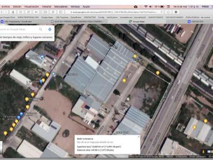Click the Google Maps search text field
213x160 pixels.
coord(18,29)
